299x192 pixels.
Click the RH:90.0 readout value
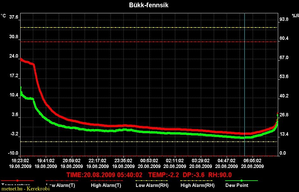coord(220,175)
